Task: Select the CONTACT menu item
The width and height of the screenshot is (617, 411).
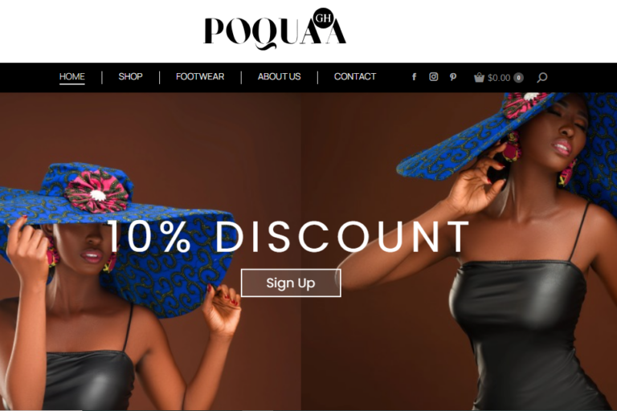Action: pos(355,77)
